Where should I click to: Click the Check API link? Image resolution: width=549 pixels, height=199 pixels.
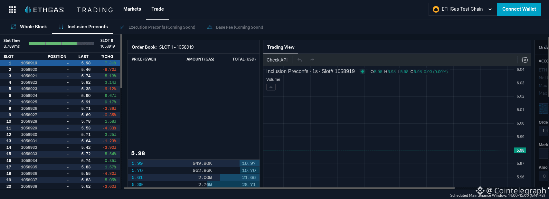(x=277, y=60)
